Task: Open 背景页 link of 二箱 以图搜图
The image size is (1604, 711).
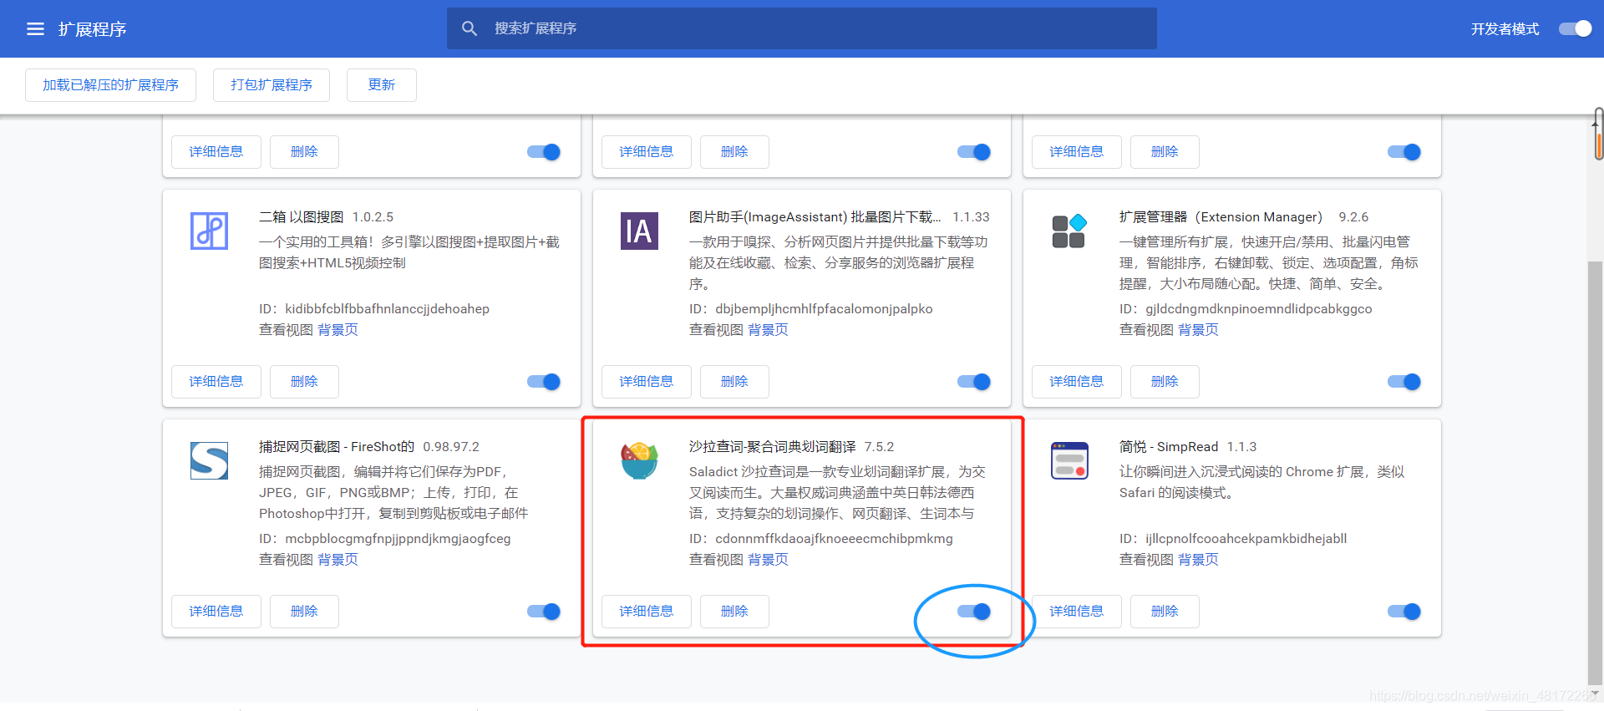Action: coord(338,330)
